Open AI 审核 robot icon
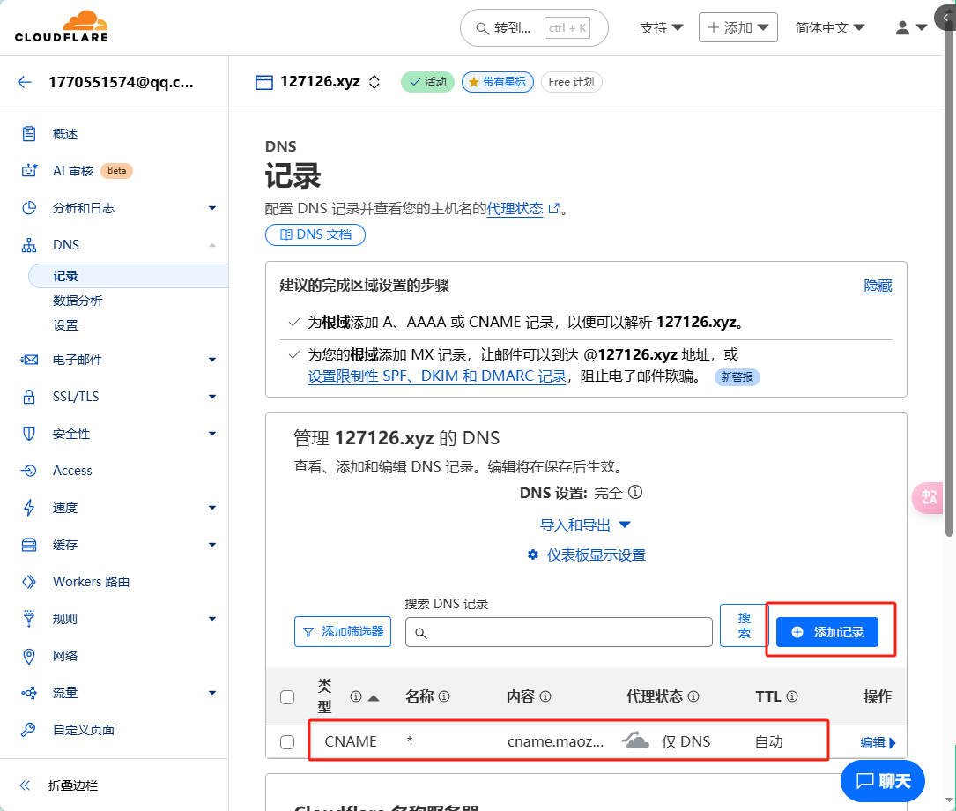 [29, 171]
